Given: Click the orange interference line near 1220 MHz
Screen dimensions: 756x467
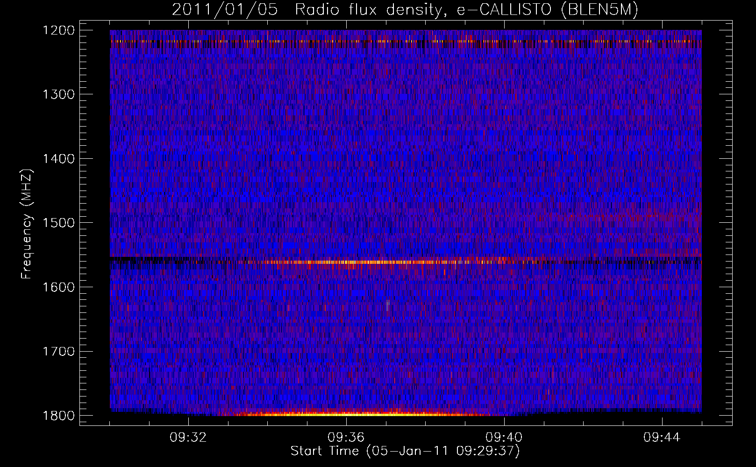Looking at the screenshot, I should [x=406, y=41].
